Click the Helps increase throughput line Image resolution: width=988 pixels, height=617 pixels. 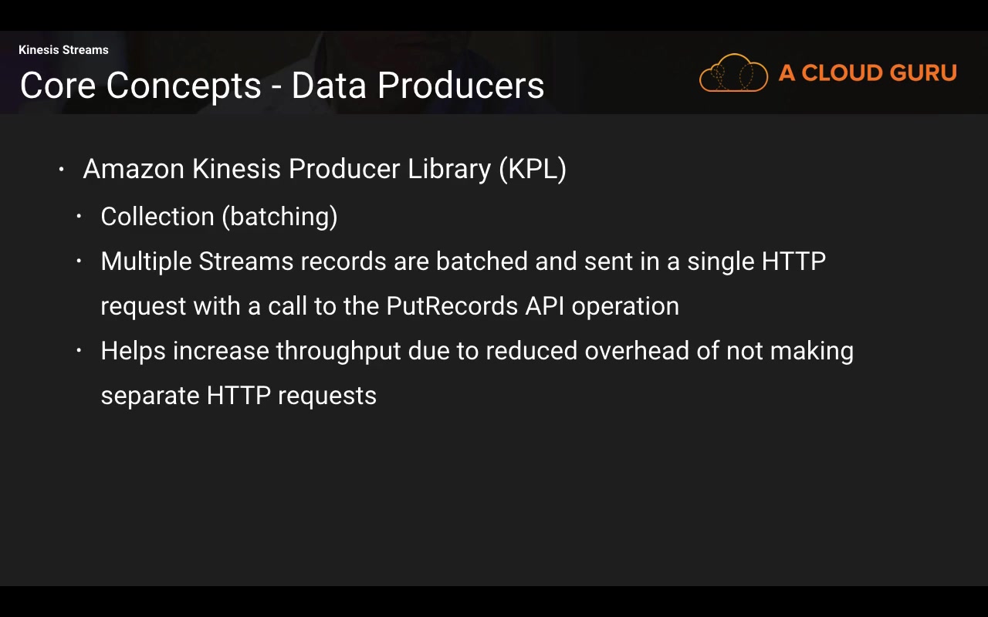476,351
